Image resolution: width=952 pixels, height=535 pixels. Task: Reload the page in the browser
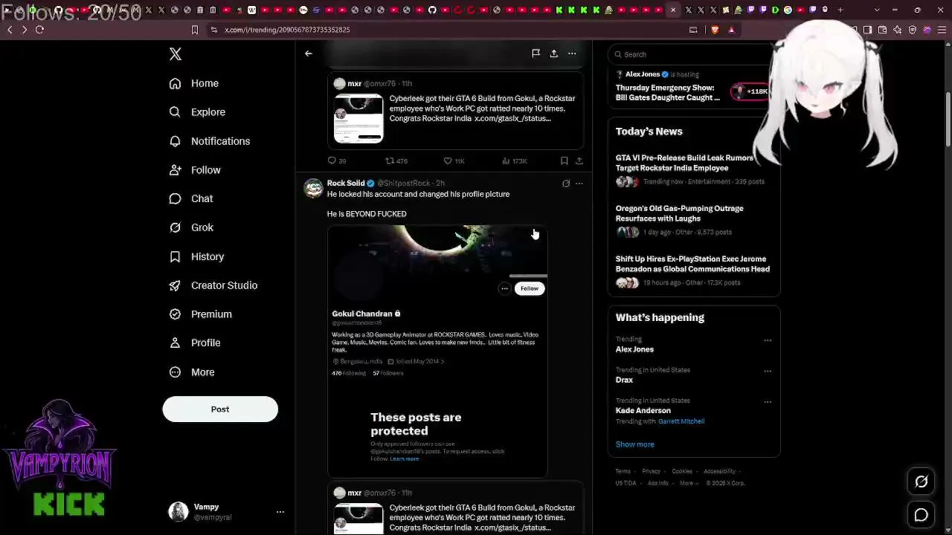point(39,30)
